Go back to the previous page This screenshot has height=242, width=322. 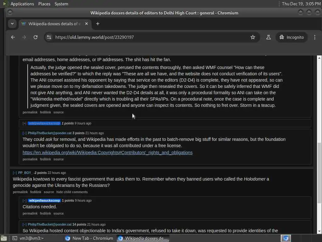13,37
